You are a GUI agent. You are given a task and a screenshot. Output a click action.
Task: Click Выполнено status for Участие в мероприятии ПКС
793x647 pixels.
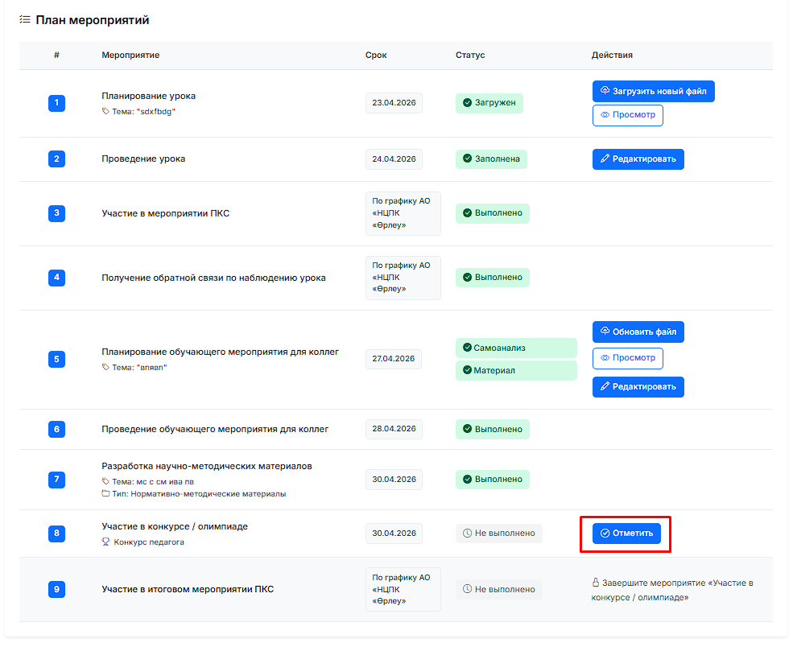(493, 213)
